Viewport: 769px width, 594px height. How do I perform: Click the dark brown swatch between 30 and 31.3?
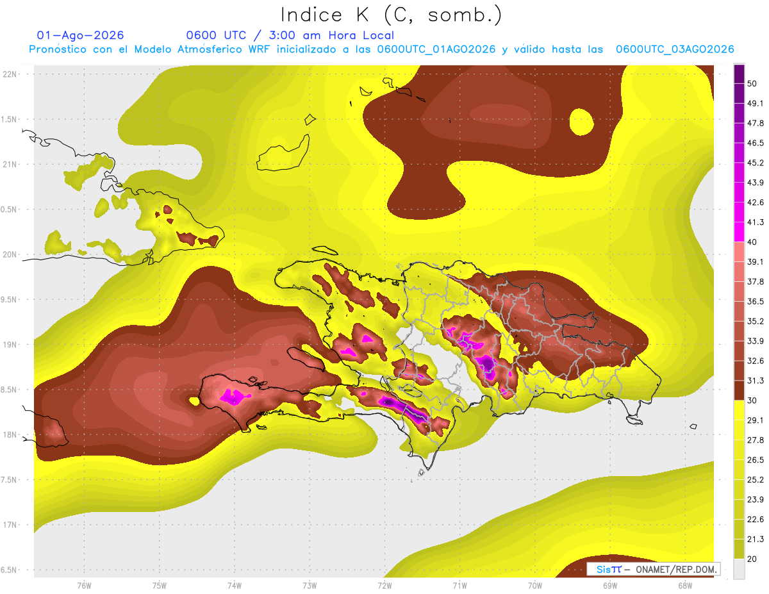[x=739, y=390]
